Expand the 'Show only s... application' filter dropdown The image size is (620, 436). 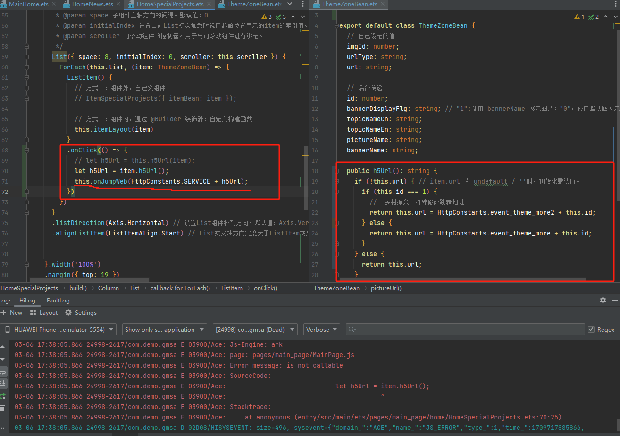[164, 329]
